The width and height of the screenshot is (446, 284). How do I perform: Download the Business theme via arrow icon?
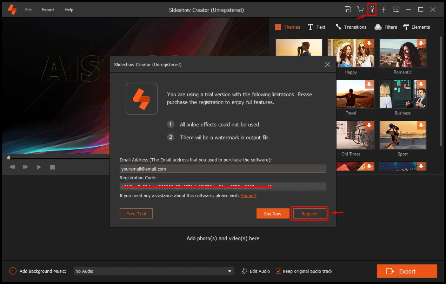pos(421,84)
